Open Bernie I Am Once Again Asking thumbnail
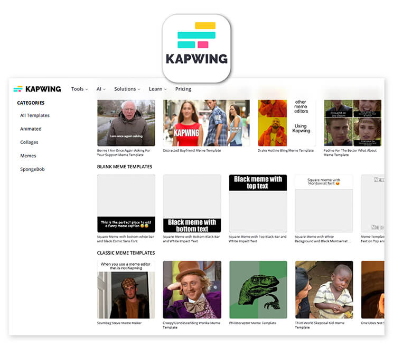This screenshot has height=344, width=393. click(126, 123)
